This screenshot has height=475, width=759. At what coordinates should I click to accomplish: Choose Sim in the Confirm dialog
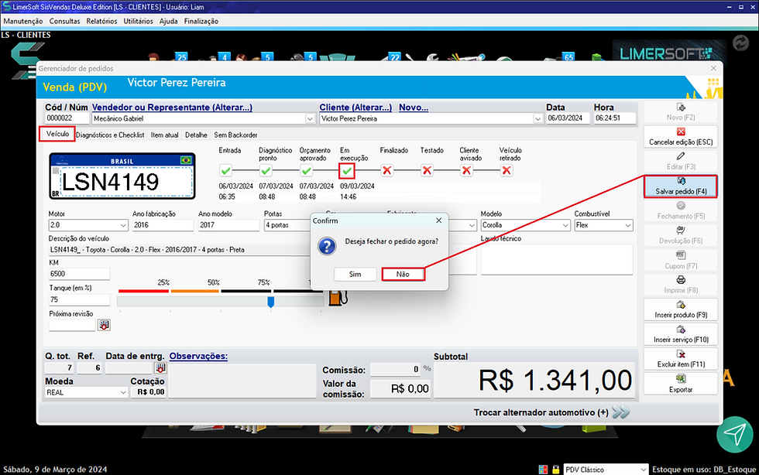click(355, 275)
